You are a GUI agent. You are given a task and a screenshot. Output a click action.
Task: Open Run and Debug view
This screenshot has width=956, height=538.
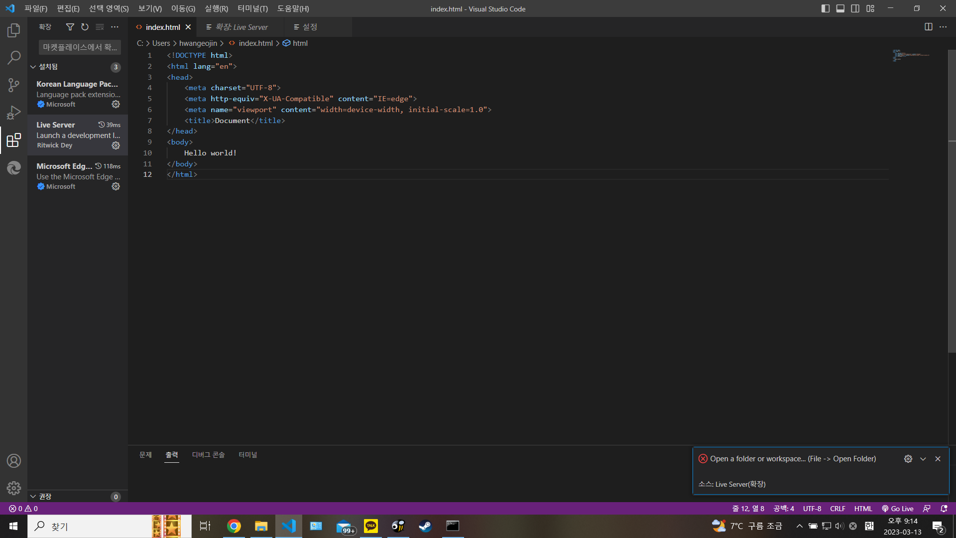[x=13, y=113]
